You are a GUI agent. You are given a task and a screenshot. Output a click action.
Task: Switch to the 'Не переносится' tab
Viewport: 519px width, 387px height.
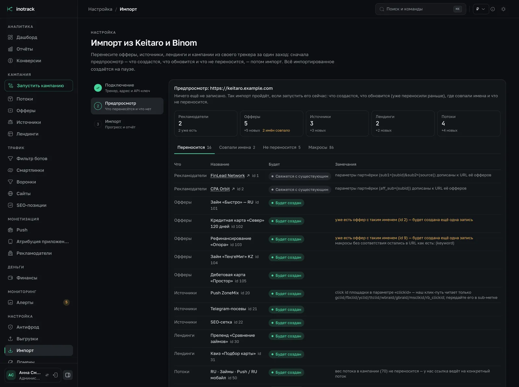pos(282,147)
